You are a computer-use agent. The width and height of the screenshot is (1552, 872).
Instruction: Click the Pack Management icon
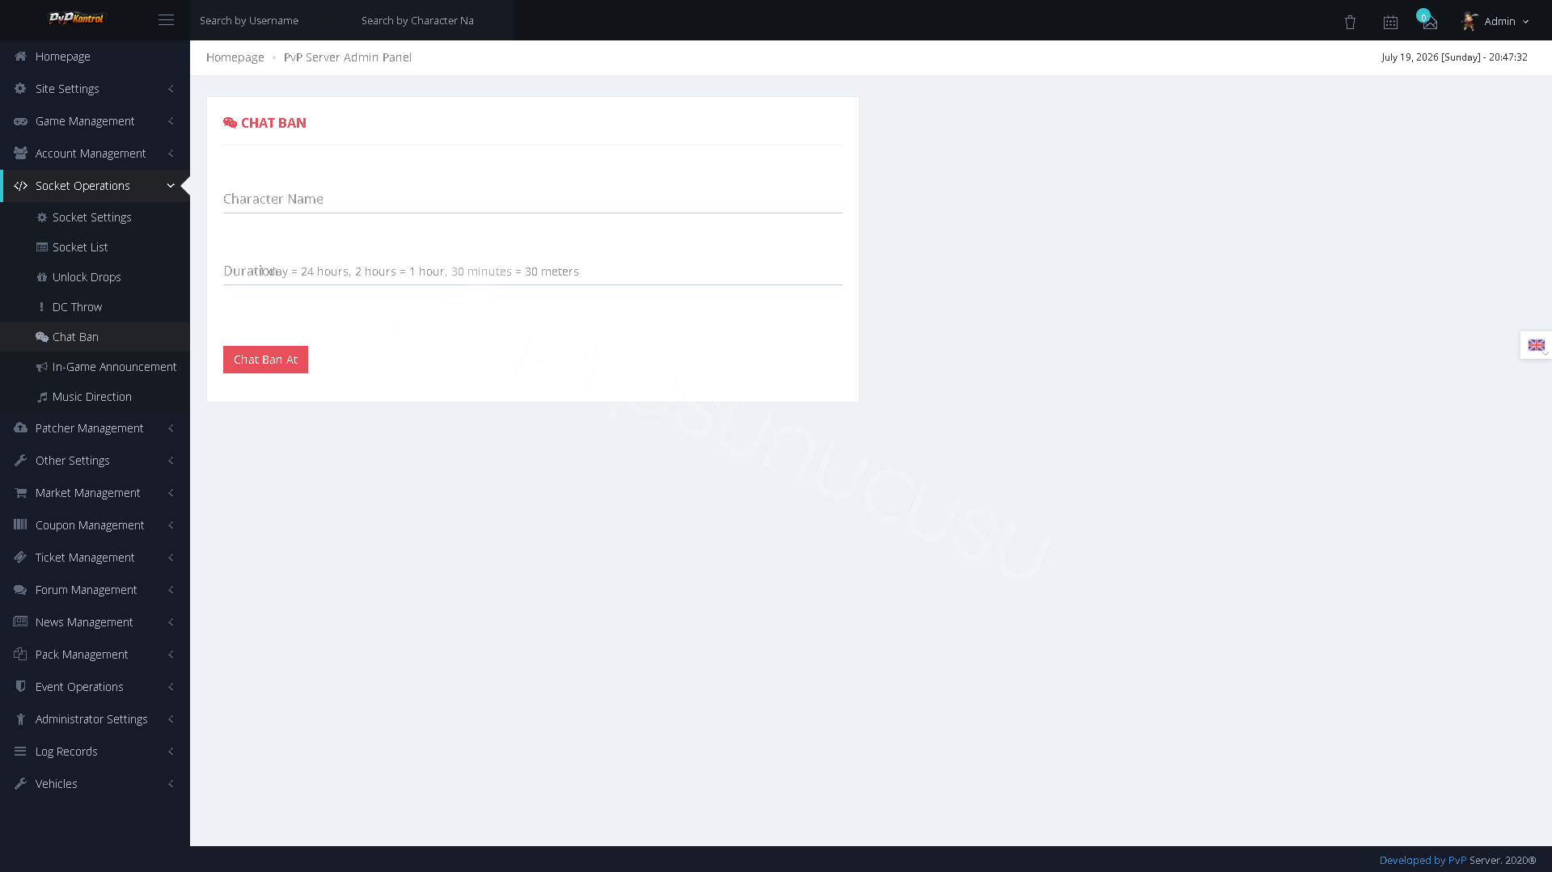point(20,655)
